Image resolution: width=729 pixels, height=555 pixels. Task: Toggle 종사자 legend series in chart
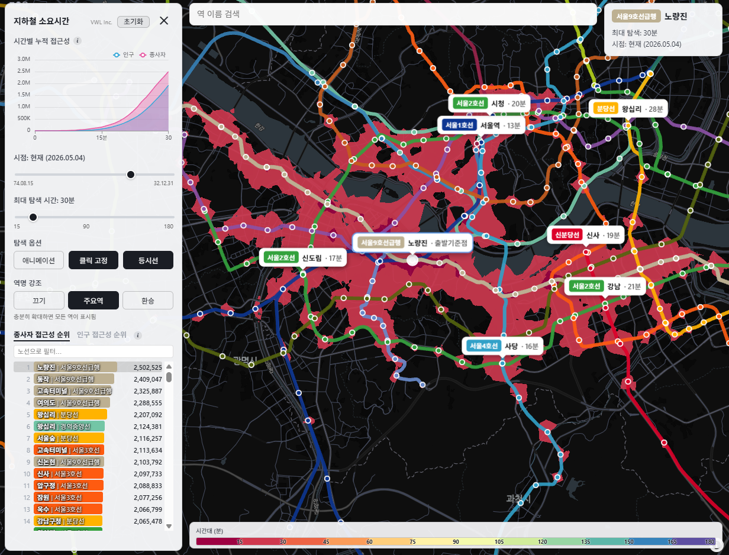coord(153,54)
